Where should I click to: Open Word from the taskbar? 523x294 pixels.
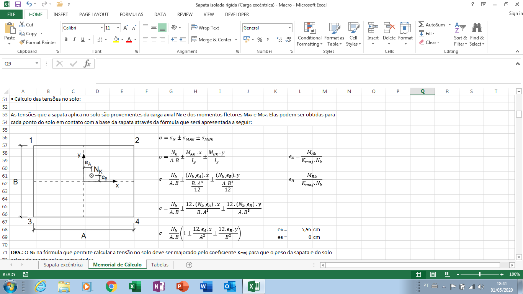206,286
